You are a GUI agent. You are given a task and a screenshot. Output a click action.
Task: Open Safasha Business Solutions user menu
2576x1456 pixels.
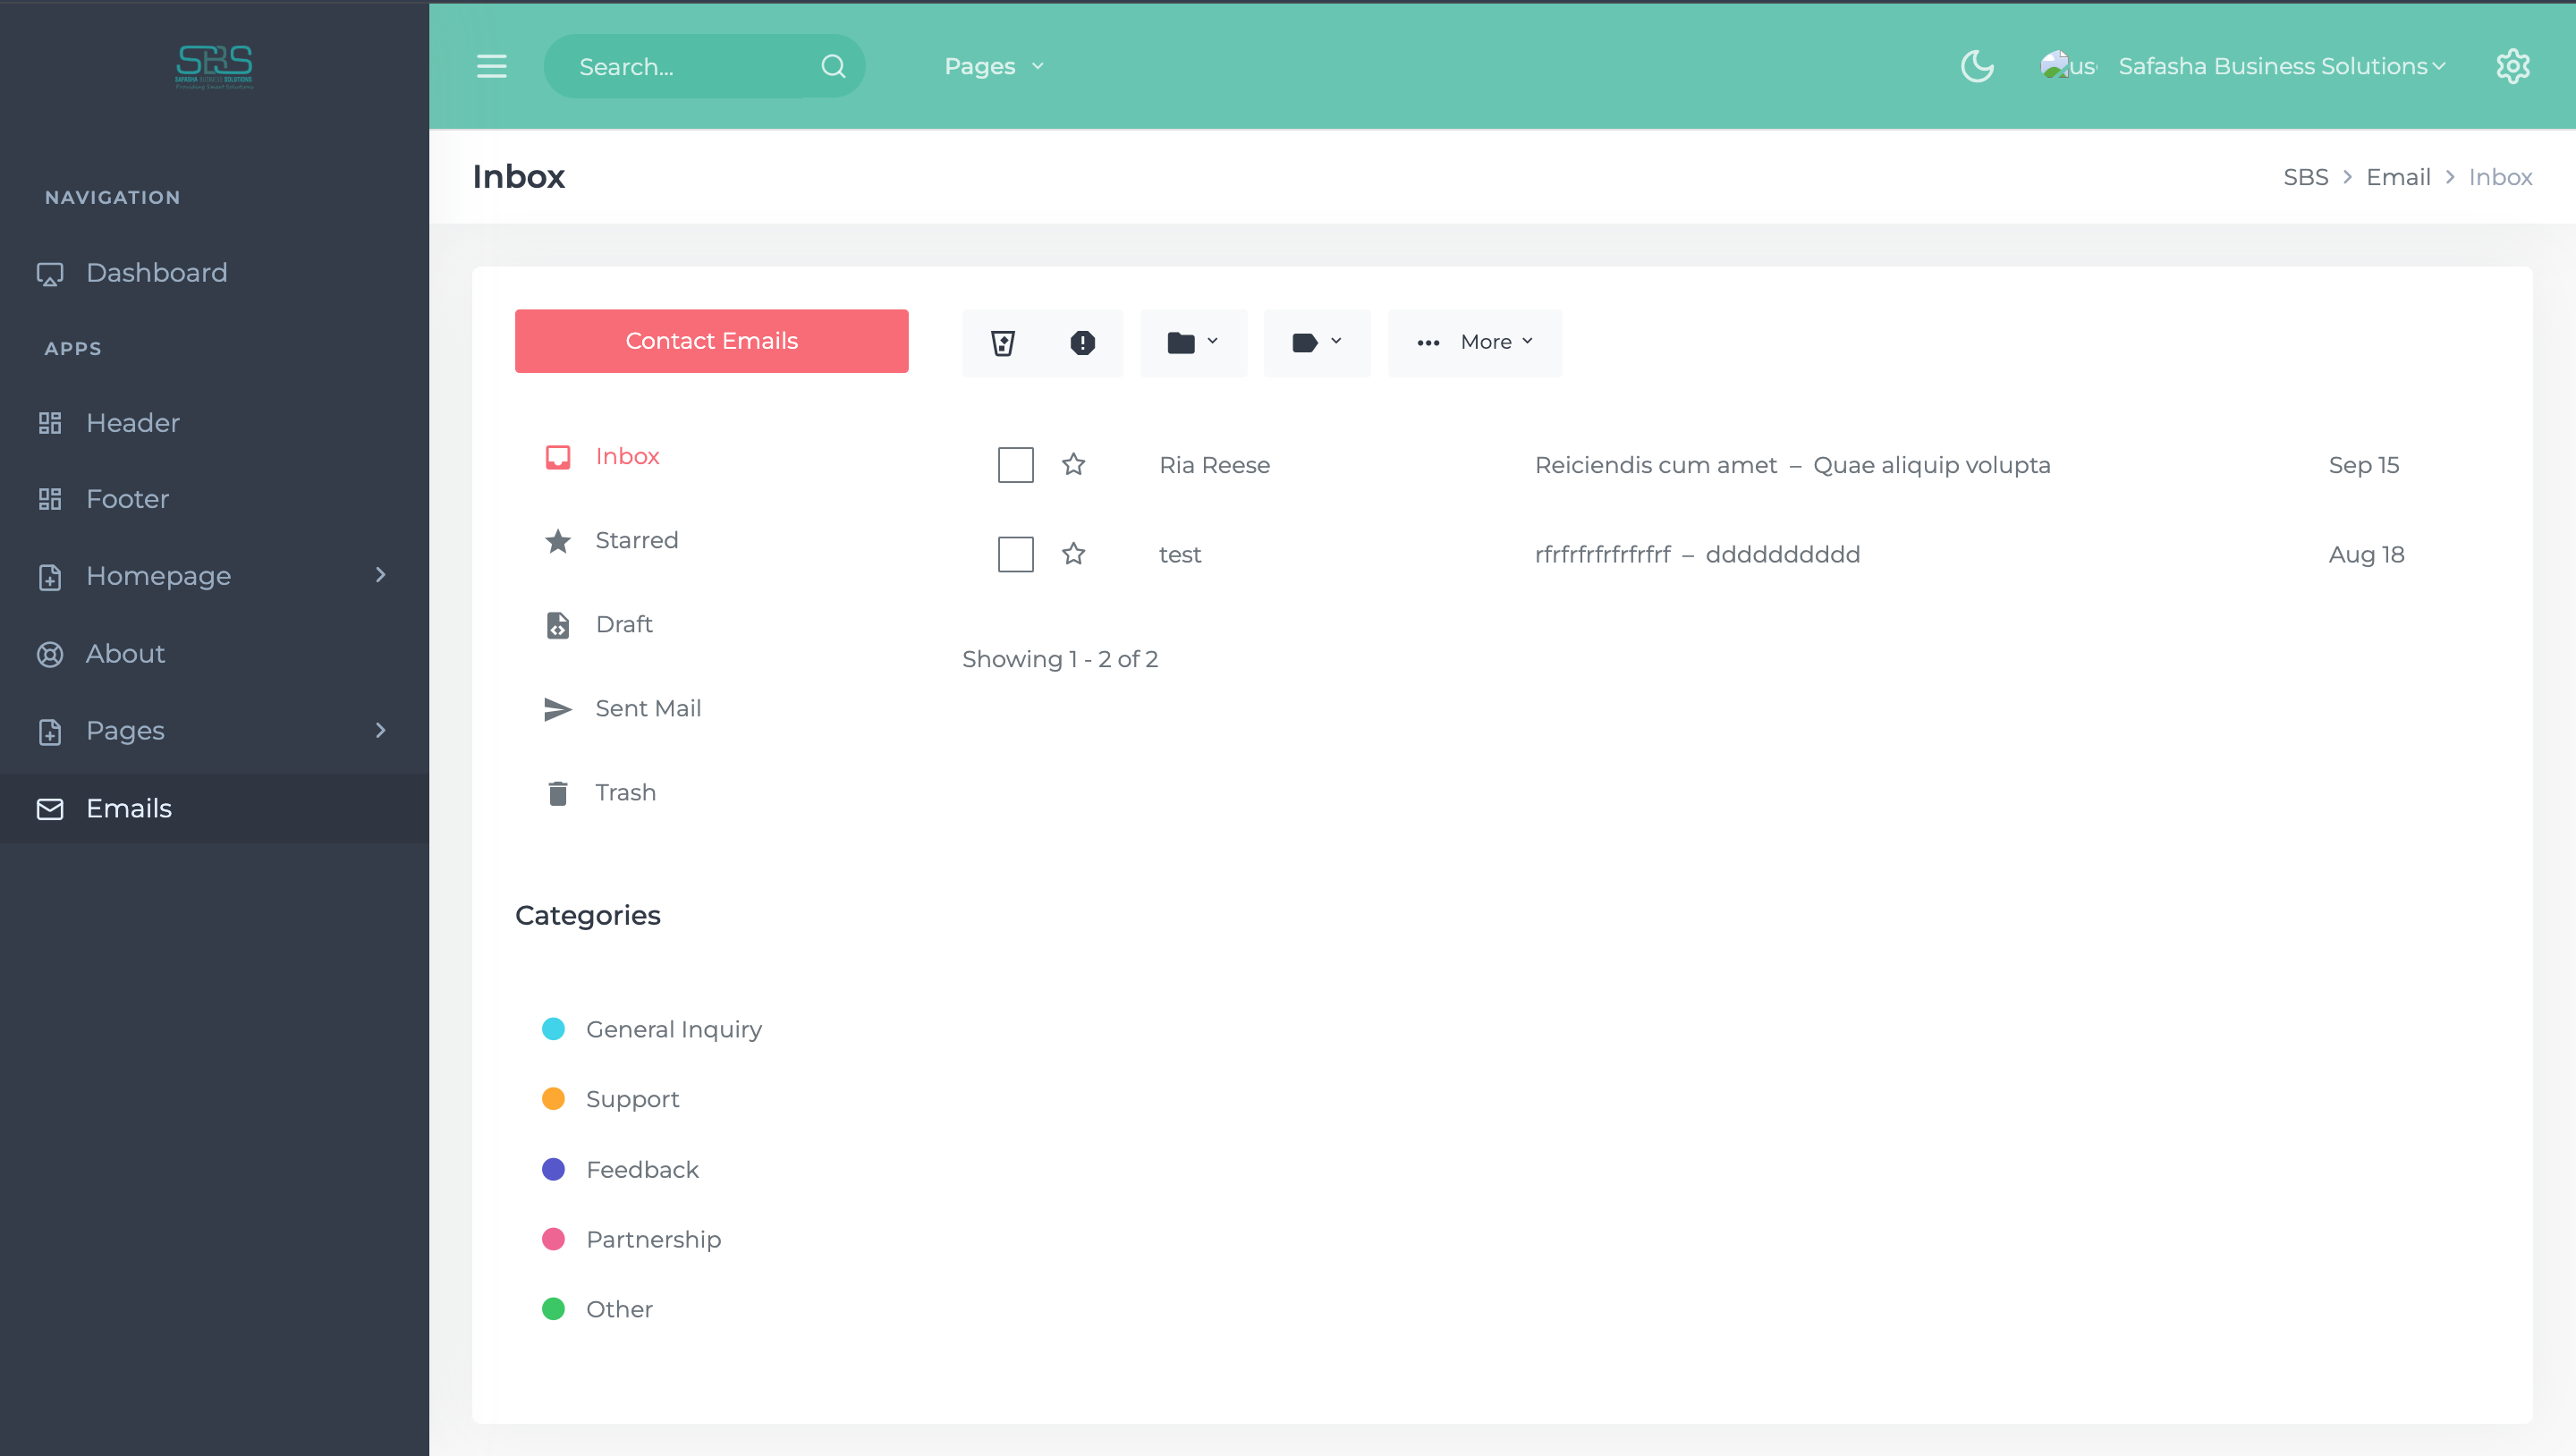point(2282,66)
